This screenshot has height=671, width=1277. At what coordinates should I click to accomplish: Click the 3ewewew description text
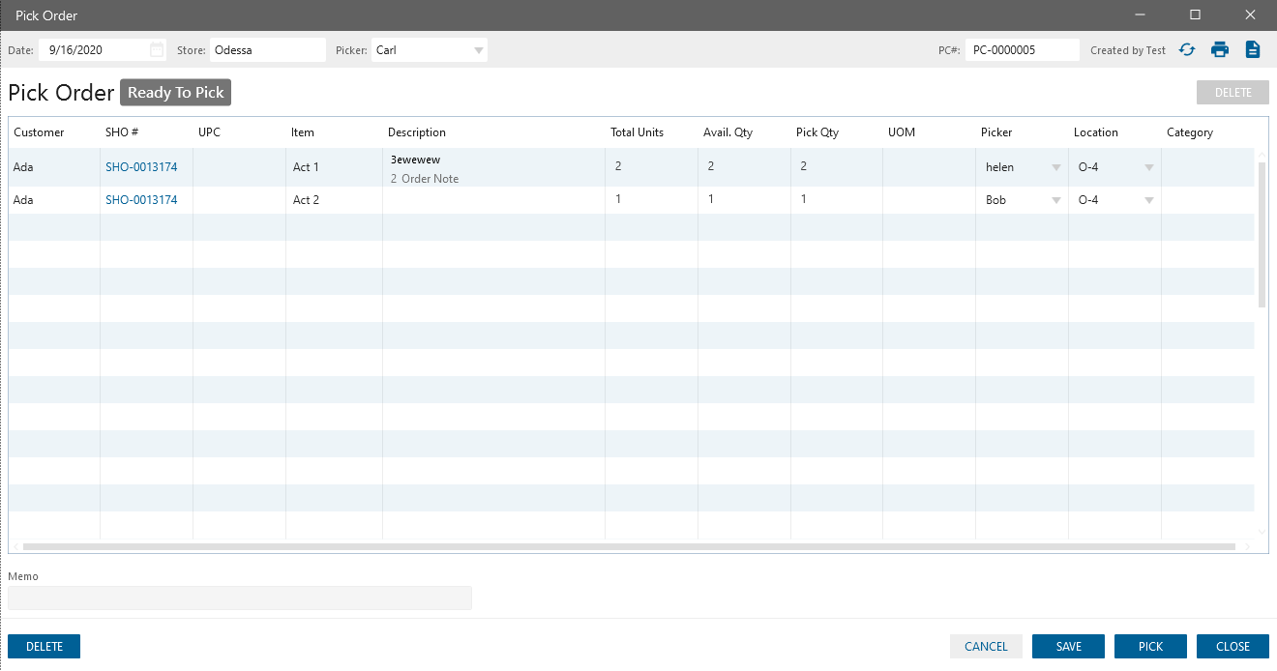point(415,160)
